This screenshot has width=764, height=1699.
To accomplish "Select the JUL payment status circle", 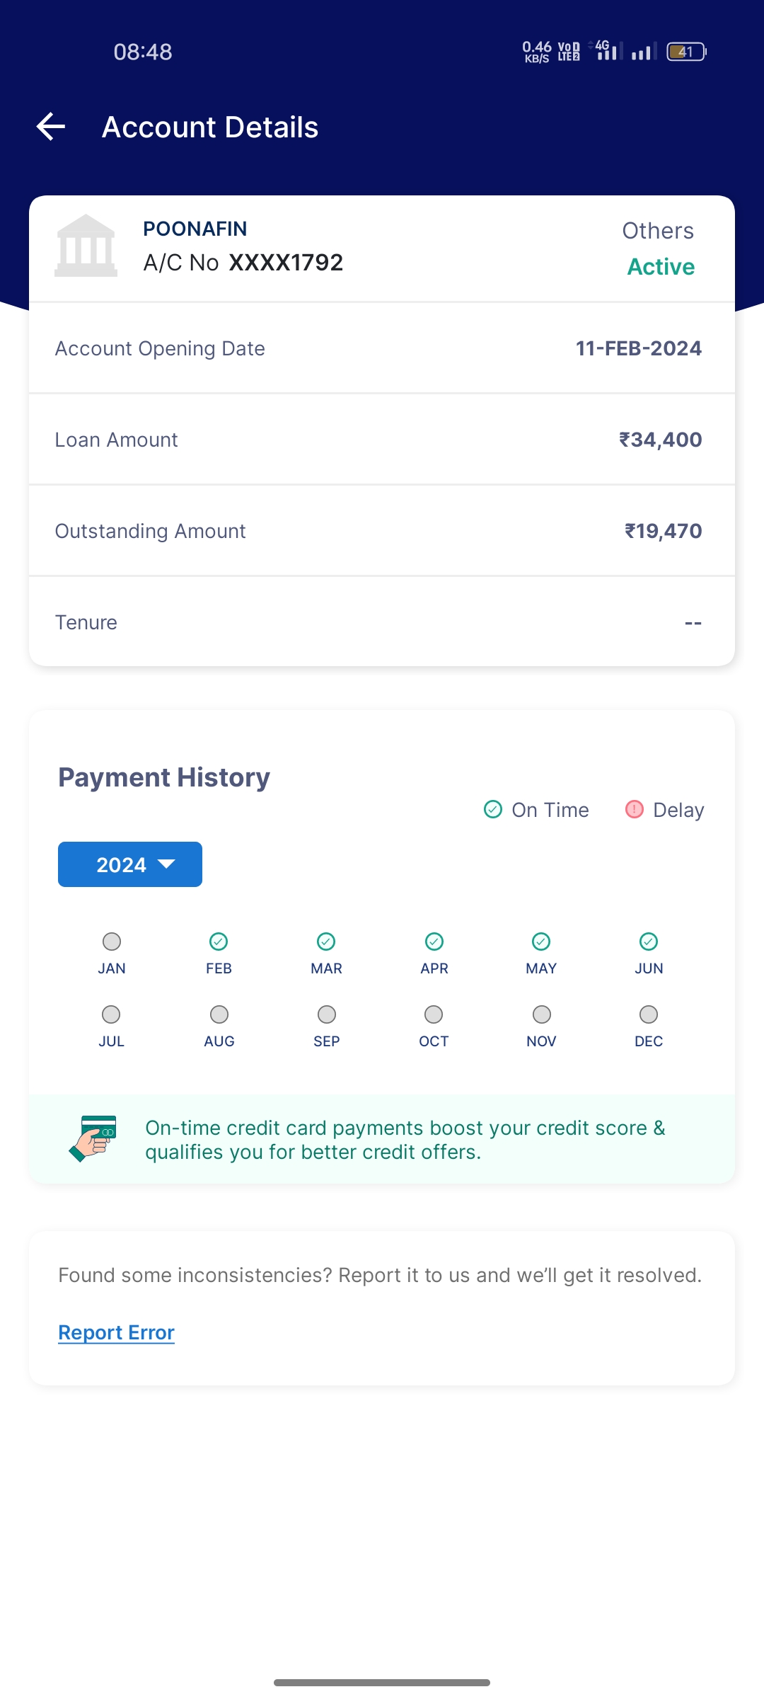I will click(111, 1014).
